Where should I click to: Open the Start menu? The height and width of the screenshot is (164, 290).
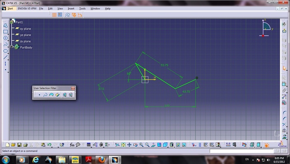click(x=10, y=9)
